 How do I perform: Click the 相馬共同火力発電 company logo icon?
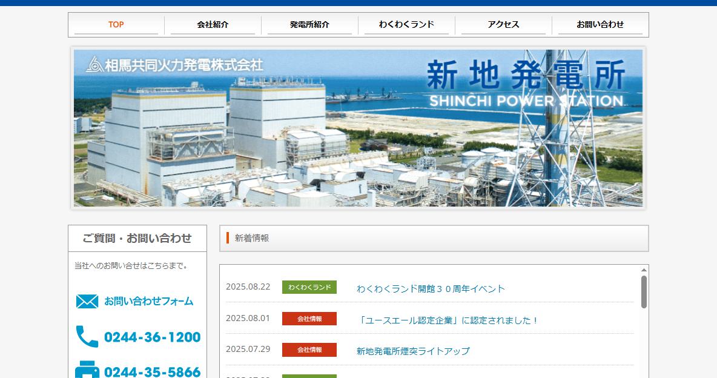click(94, 64)
